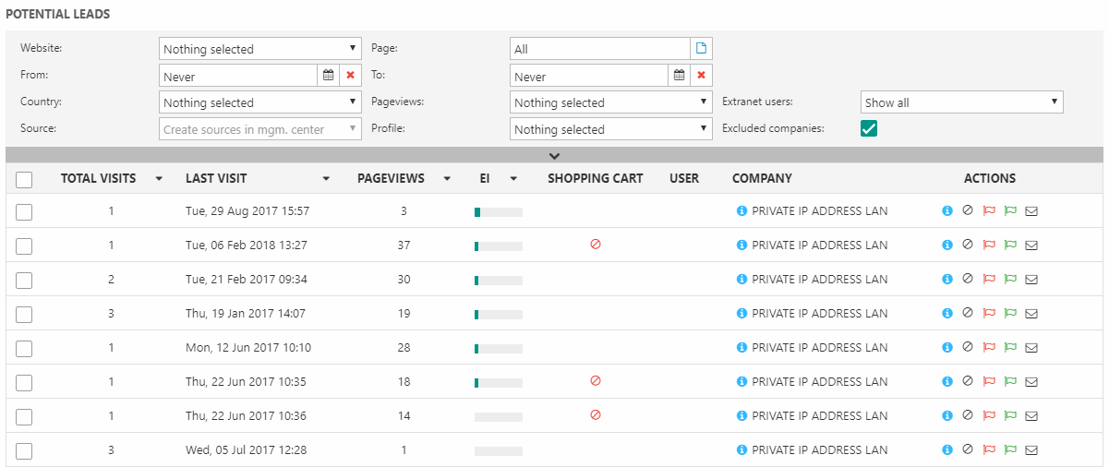Click the EI bar for the 29 Aug 2017 visit
The width and height of the screenshot is (1109, 467).
pyautogui.click(x=498, y=212)
